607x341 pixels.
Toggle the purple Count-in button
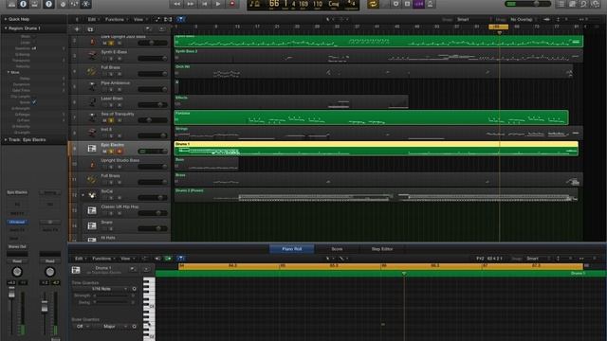click(418, 4)
